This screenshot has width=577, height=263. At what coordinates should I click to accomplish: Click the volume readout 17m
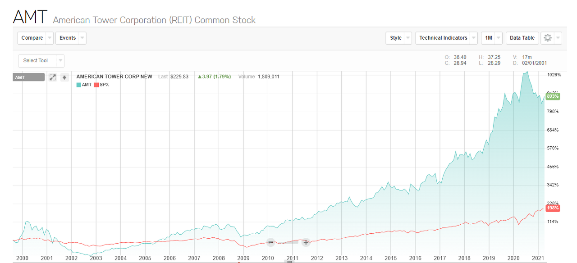[527, 57]
